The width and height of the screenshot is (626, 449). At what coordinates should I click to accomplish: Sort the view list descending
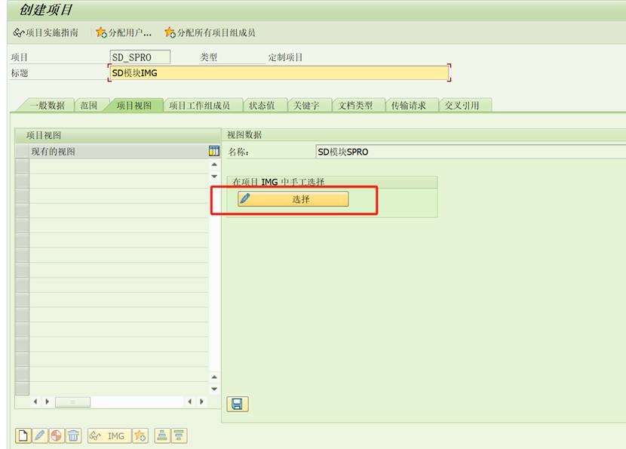click(x=179, y=435)
